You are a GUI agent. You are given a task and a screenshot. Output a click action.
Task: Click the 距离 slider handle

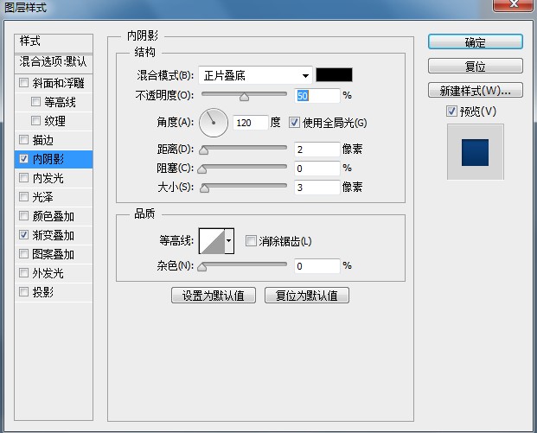point(204,150)
